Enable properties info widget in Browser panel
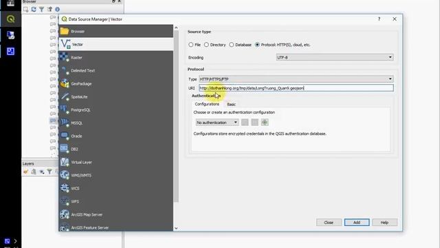Screen dimensions: 440x248 click(58, 9)
